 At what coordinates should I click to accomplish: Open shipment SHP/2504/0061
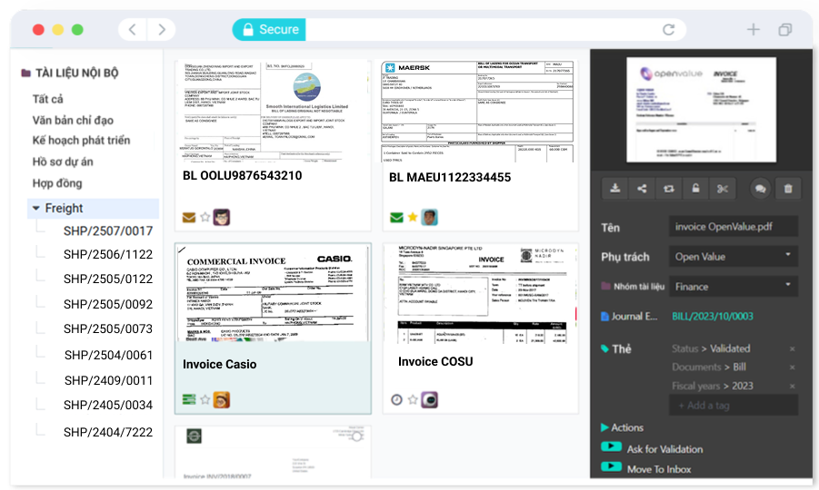coord(109,355)
